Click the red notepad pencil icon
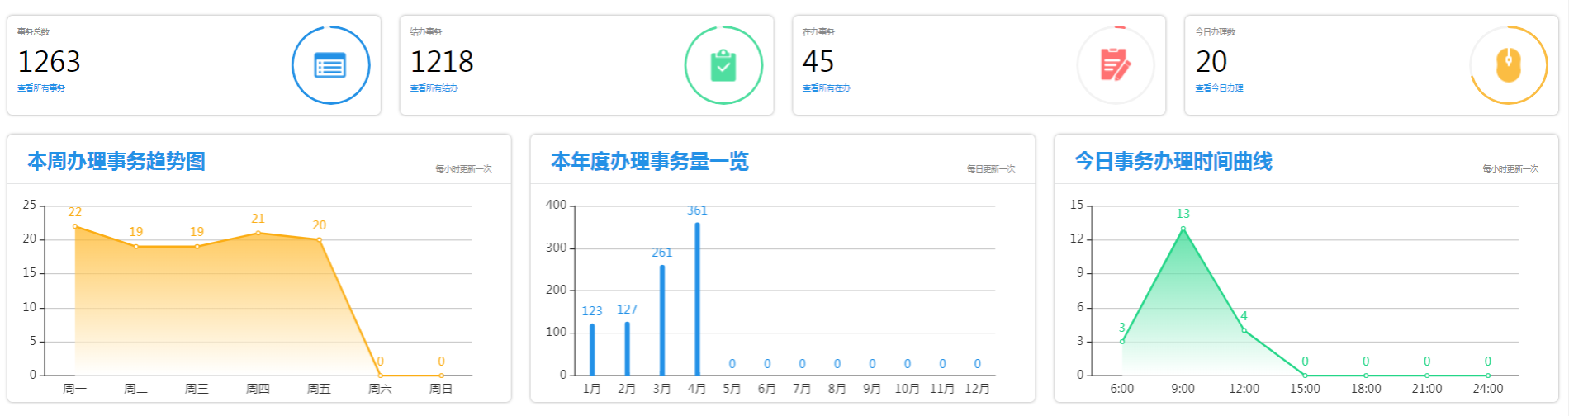1569x416 pixels. (1116, 65)
